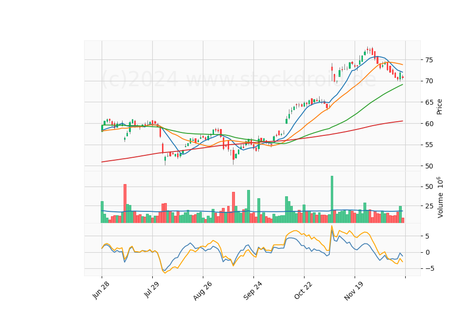Select the 'Aug 26' x-axis label
The width and height of the screenshot is (467, 336).
[202, 290]
